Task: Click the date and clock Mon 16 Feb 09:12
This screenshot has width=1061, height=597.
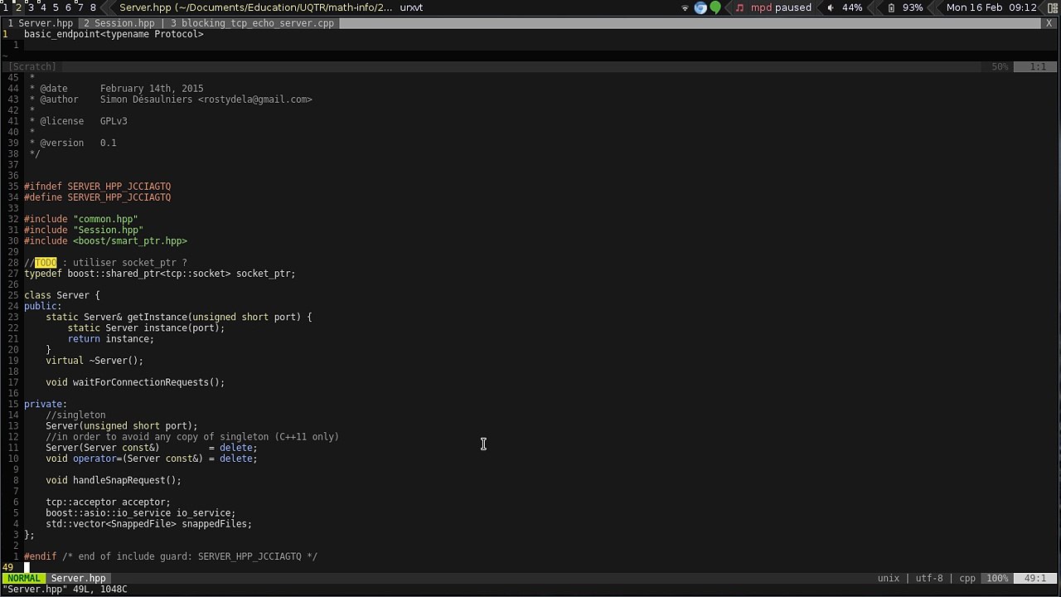Action: (991, 7)
